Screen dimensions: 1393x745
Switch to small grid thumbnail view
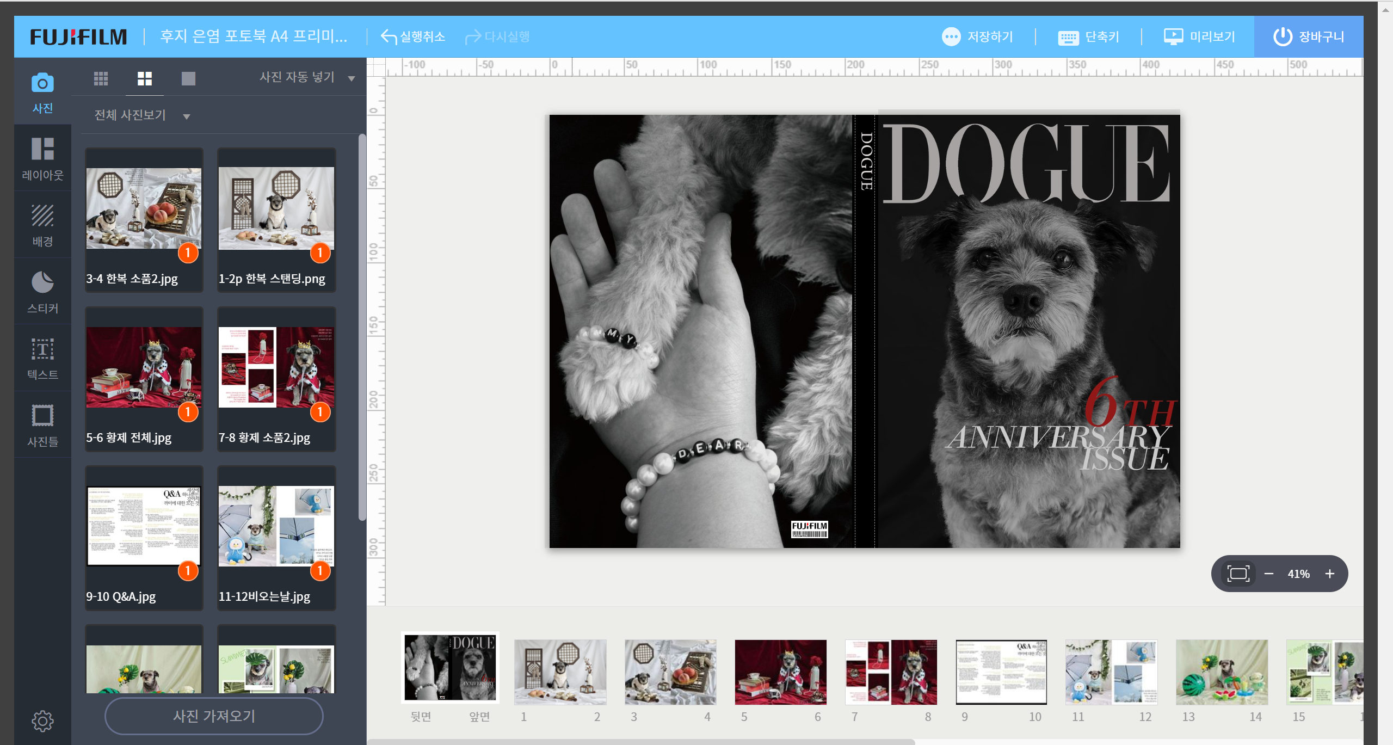point(101,78)
